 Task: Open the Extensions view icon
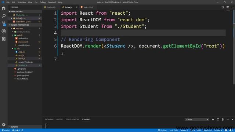coord(4,39)
